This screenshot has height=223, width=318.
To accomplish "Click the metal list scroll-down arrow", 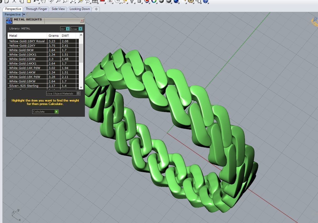I will pos(81,87).
